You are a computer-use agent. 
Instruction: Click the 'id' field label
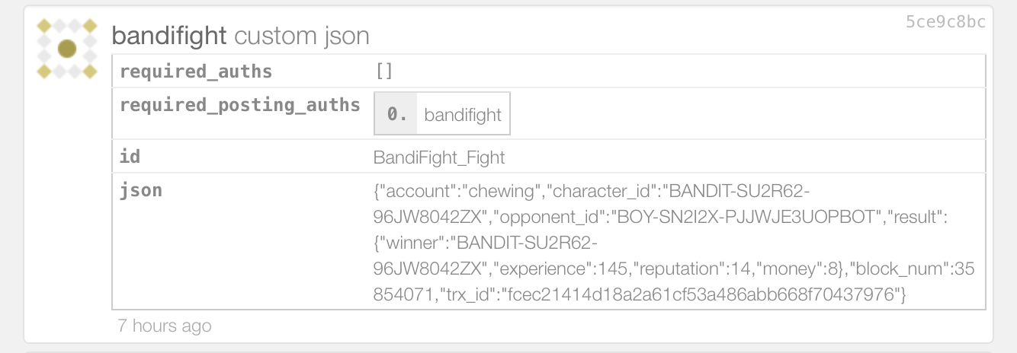point(130,157)
